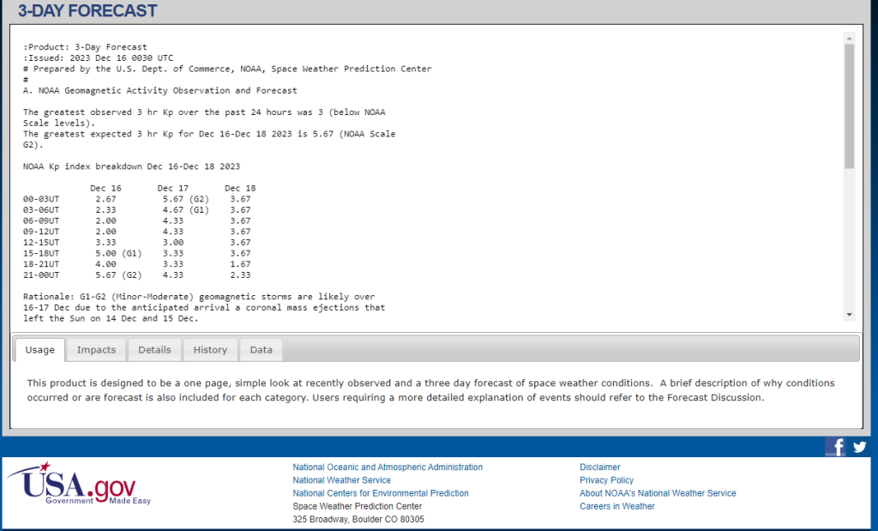Open National Centers for Environmental Prediction link
Screen dimensions: 878x531
click(381, 493)
